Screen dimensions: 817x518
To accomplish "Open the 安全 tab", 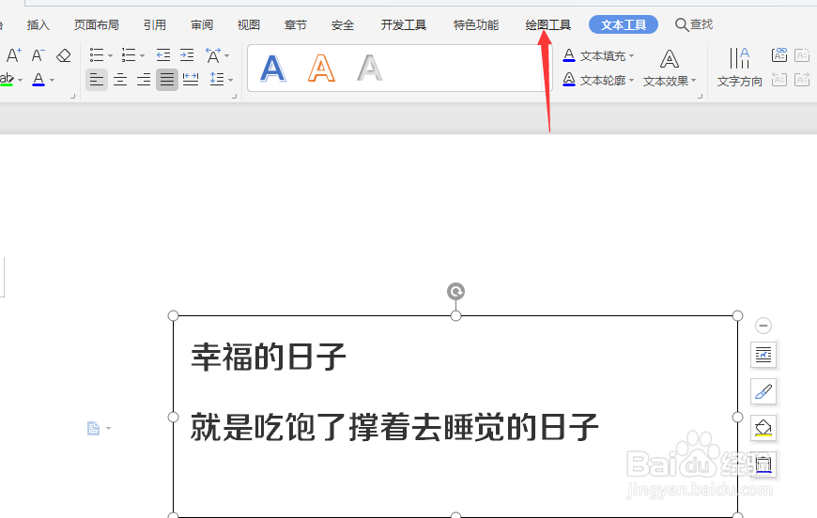I will point(343,25).
